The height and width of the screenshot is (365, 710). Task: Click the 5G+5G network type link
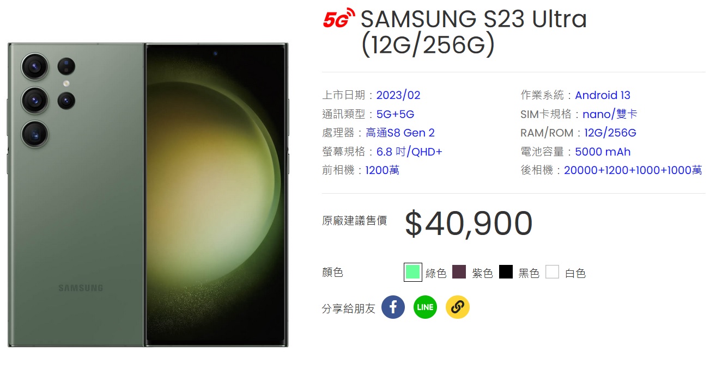[395, 114]
